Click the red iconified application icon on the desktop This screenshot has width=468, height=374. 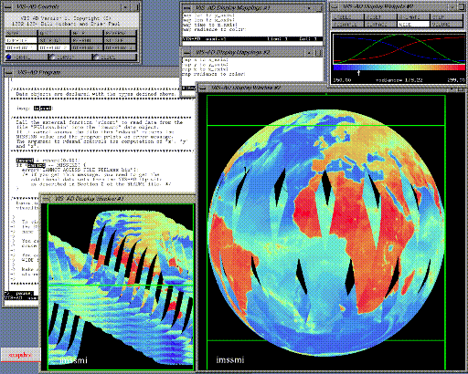(20, 355)
